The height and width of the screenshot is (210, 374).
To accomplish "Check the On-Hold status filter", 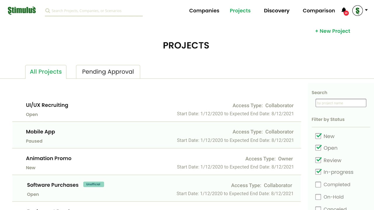I will 318,197.
